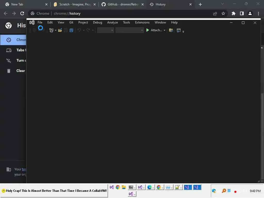Toggle Chrome's side panel icon

coord(242,13)
